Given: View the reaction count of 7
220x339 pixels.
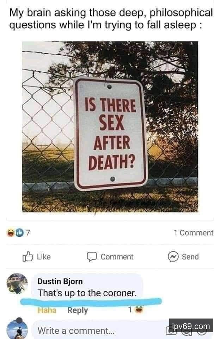Looking at the screenshot, I should pyautogui.click(x=28, y=233).
